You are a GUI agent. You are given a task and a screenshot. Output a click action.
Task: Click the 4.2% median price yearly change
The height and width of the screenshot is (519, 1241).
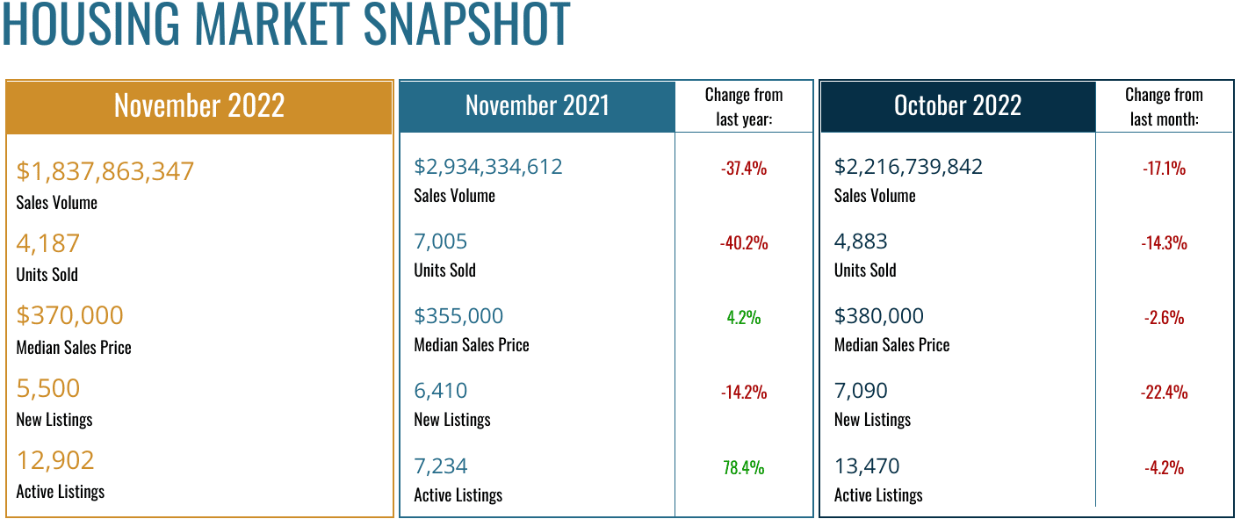(x=744, y=317)
